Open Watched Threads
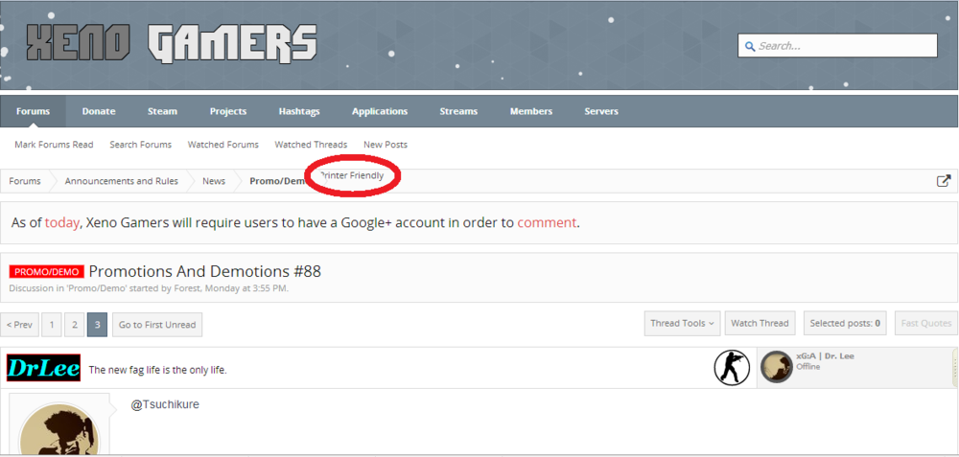Image resolution: width=959 pixels, height=457 pixels. (311, 145)
